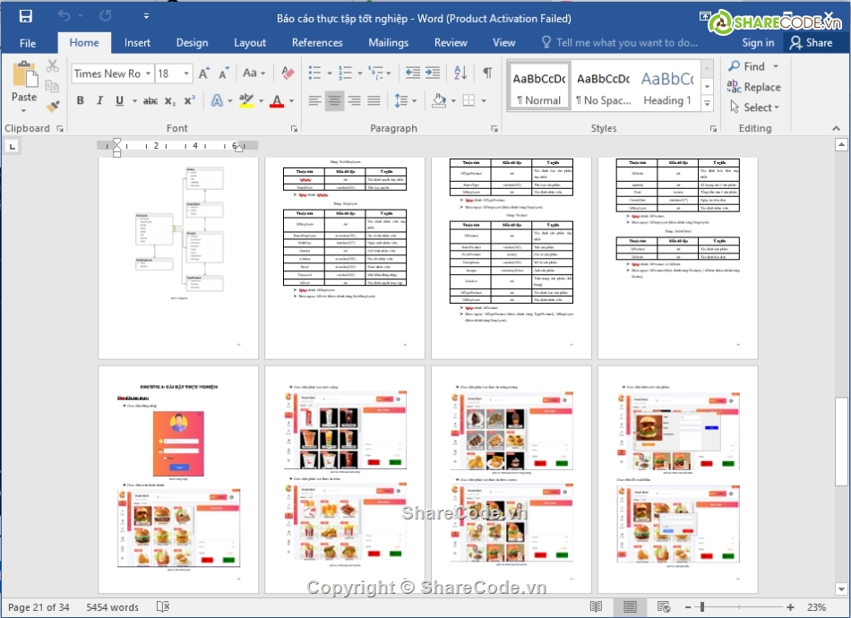Open the font size dropdown
The width and height of the screenshot is (851, 618).
(186, 73)
